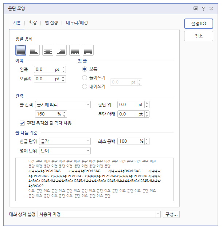Viewport: 222px width, 231px height.
Task: Increase 문단 위 spacing with up arrow
Action: 147,103
